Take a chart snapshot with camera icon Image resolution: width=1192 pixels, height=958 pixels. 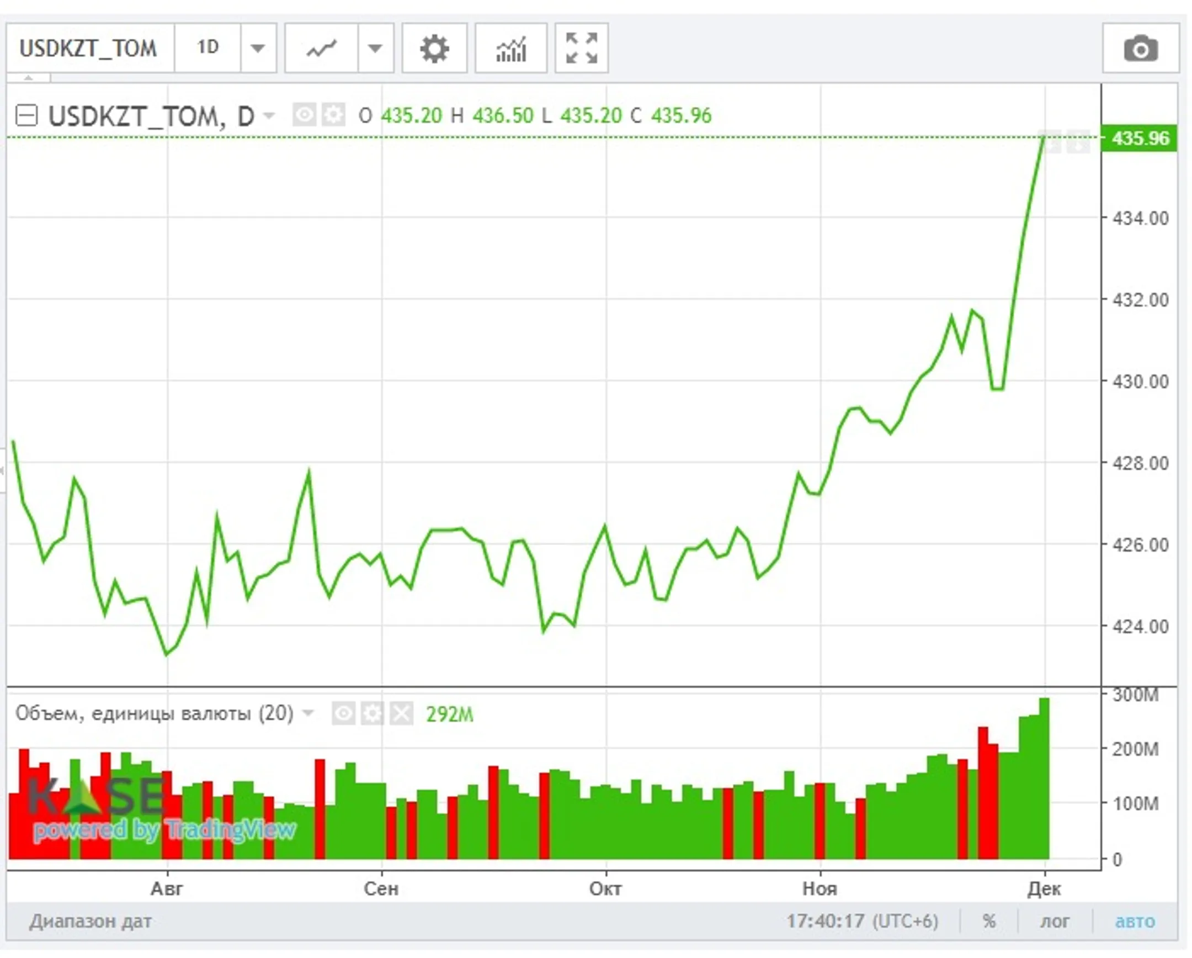pos(1141,49)
